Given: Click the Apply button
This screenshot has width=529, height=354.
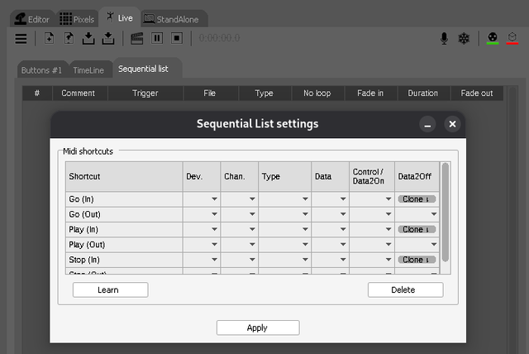Looking at the screenshot, I should (x=258, y=328).
